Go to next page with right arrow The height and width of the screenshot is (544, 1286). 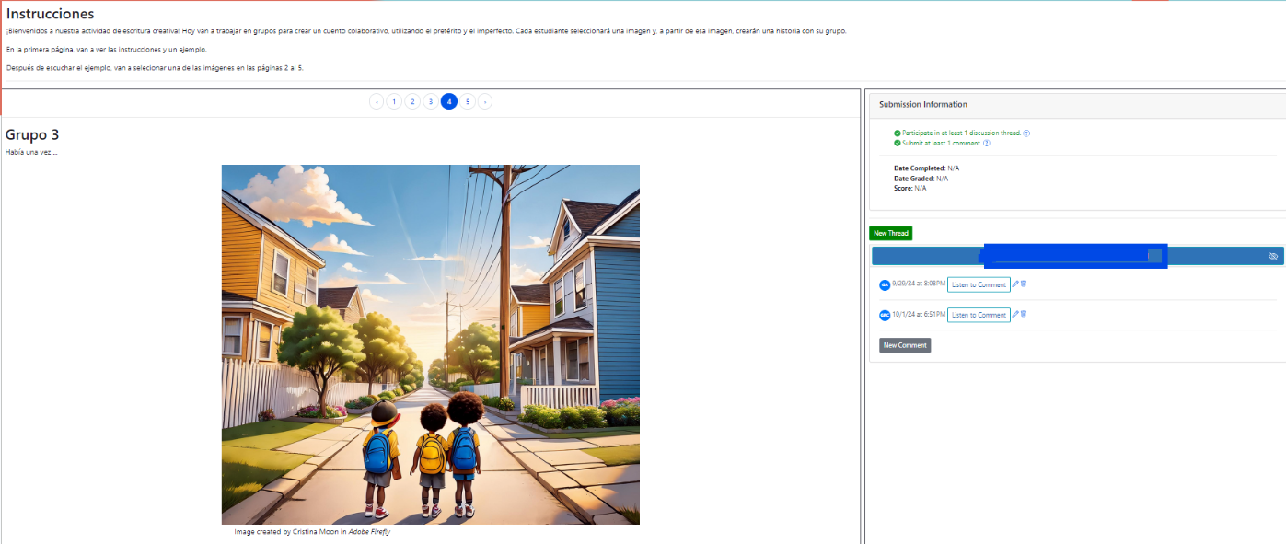point(485,102)
